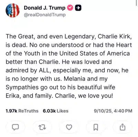Click the red verified checkmark badge

[70, 8]
